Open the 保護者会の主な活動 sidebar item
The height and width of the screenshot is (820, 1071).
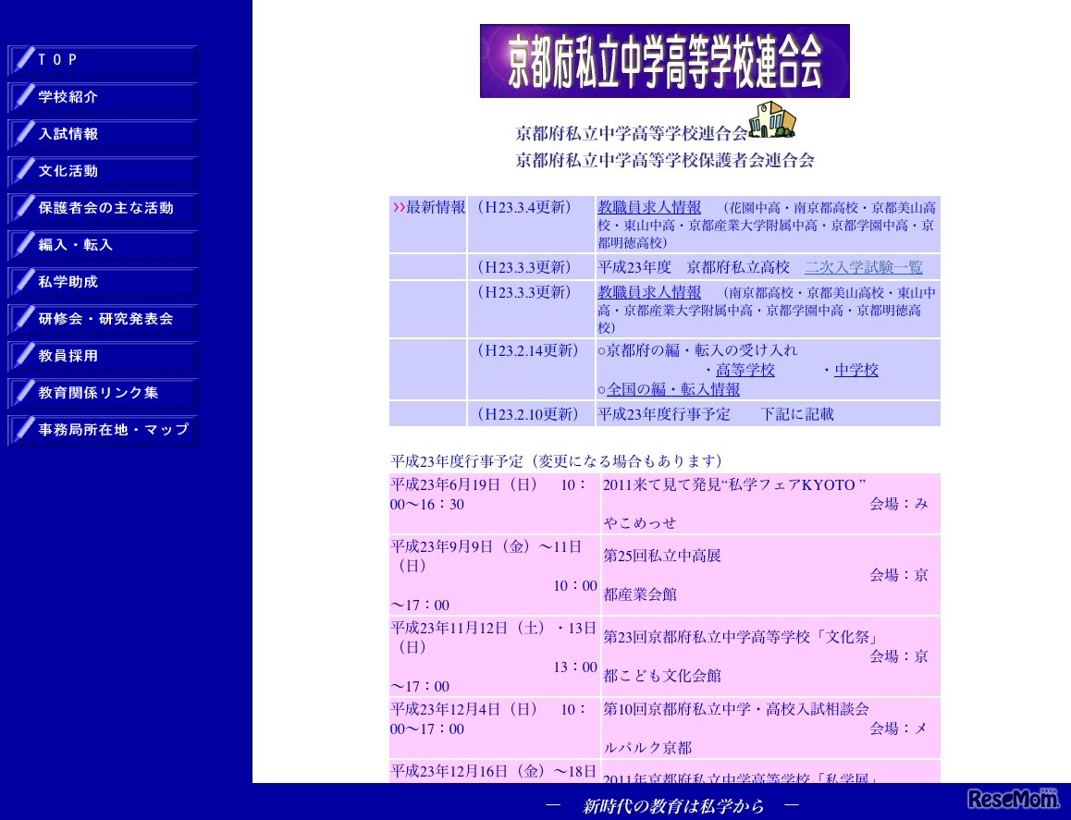(102, 208)
